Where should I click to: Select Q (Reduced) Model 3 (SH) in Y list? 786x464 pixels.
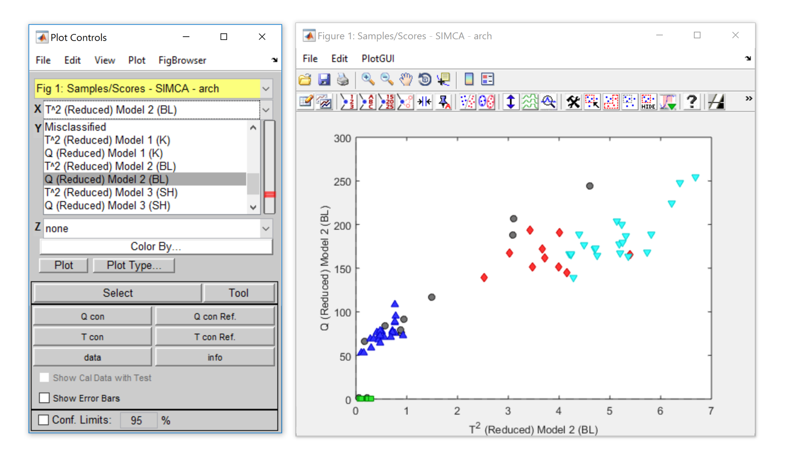[107, 206]
